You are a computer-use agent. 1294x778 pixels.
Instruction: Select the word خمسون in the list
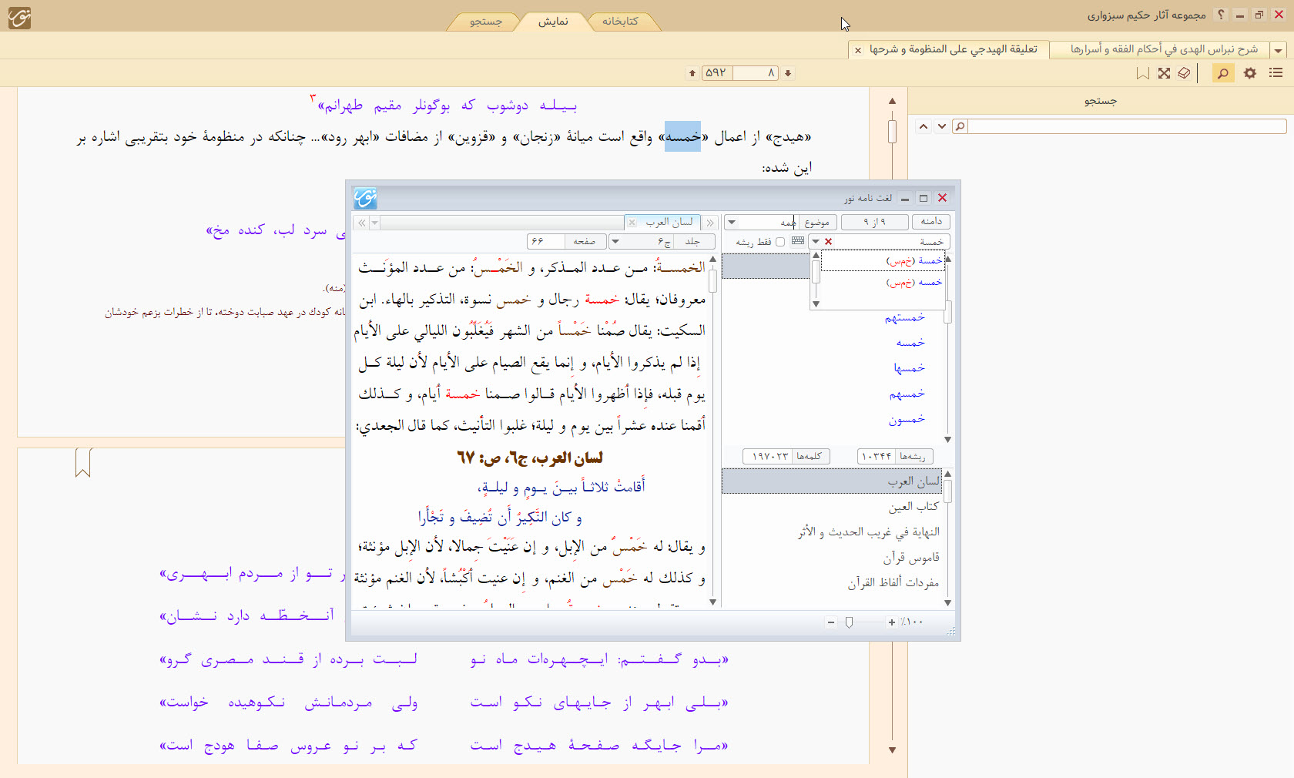[907, 420]
